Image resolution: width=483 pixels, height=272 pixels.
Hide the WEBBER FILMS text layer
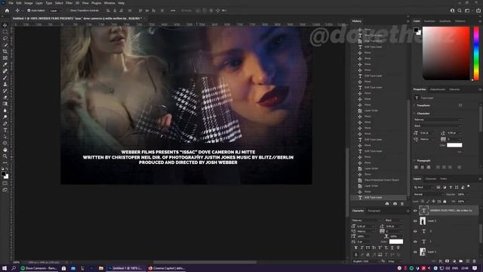coord(415,211)
